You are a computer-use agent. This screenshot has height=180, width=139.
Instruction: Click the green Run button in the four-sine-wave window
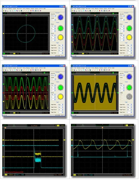(x=98, y=11)
